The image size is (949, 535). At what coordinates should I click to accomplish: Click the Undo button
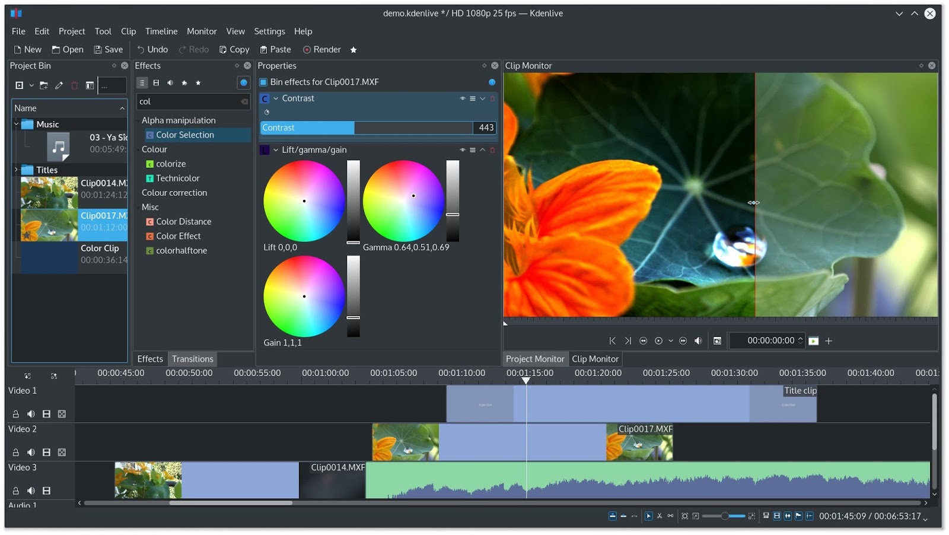(x=152, y=50)
